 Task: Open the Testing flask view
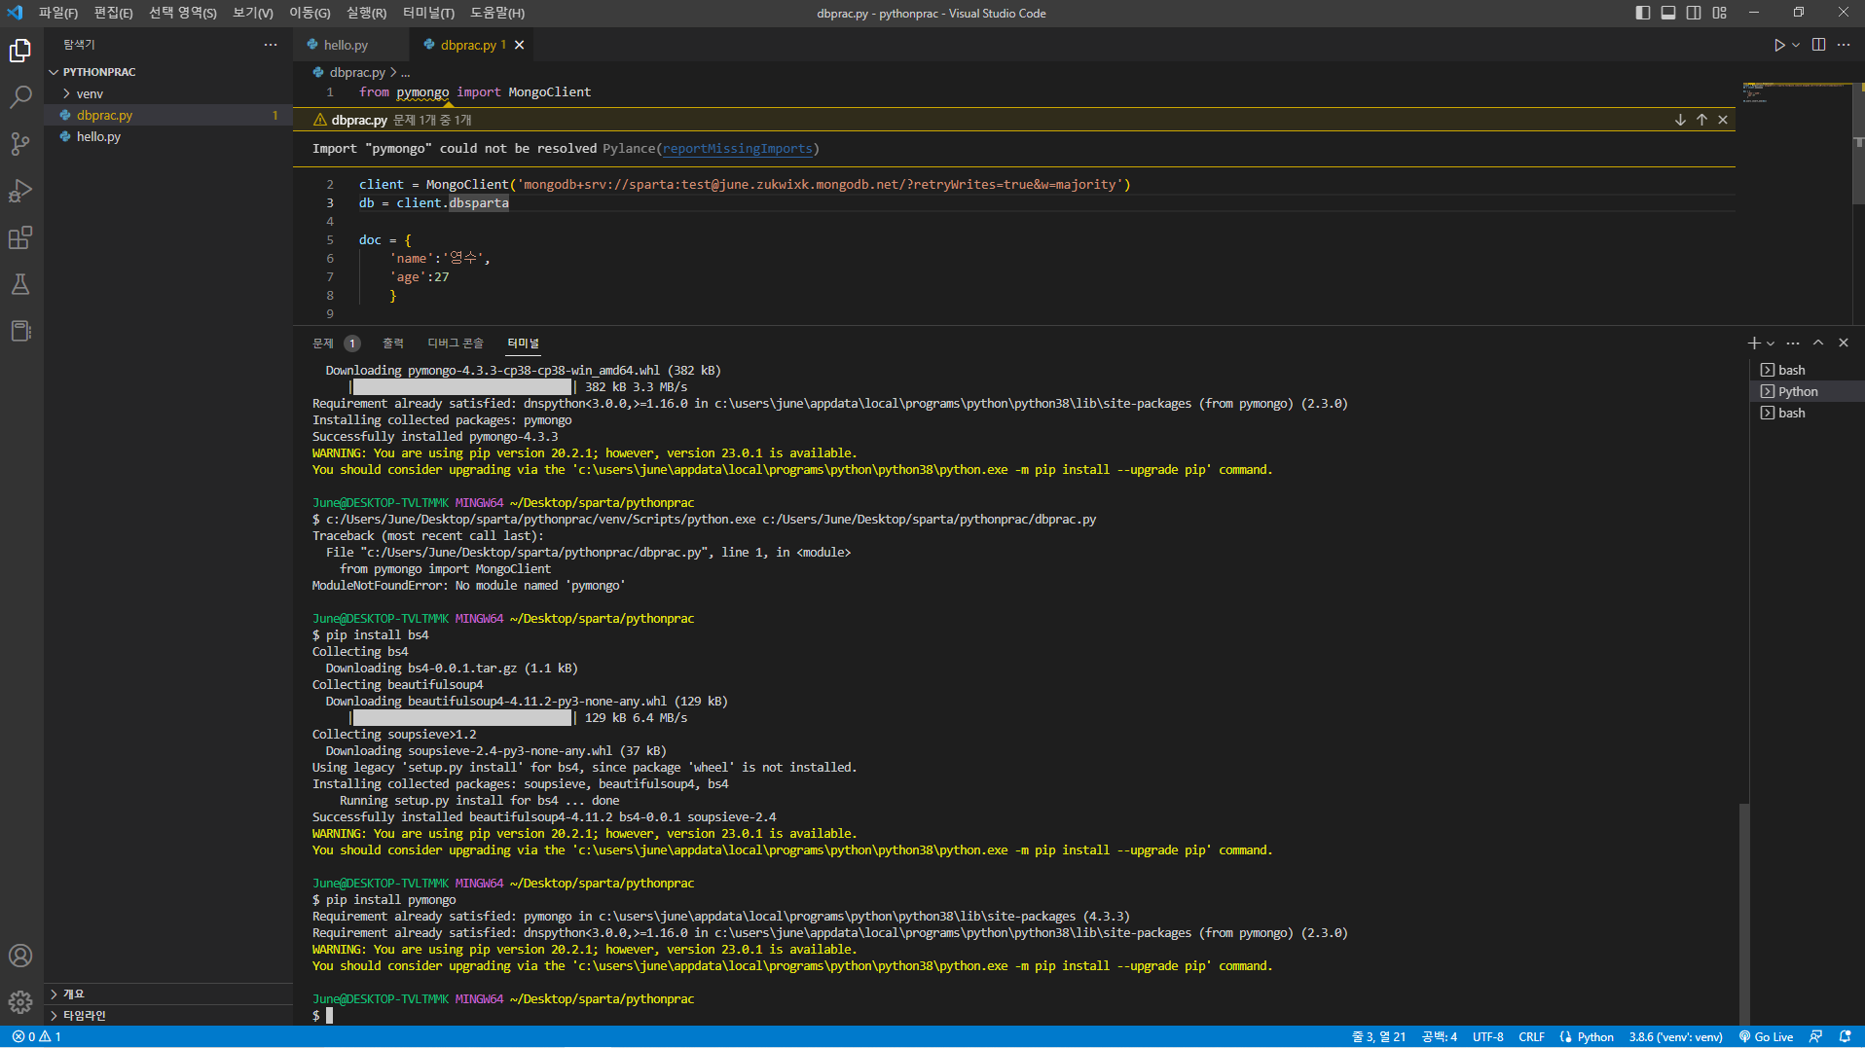click(x=20, y=284)
